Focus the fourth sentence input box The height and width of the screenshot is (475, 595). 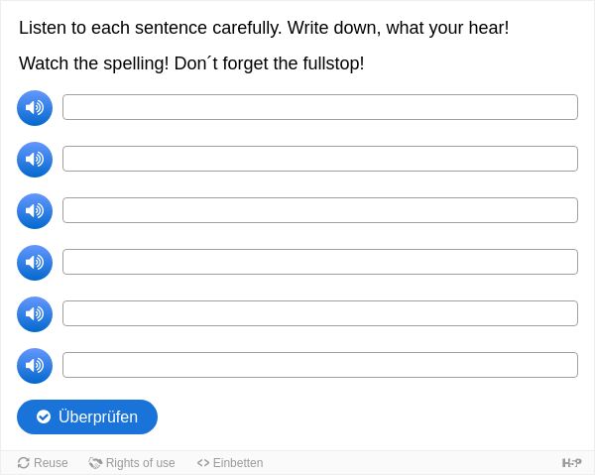[320, 262]
